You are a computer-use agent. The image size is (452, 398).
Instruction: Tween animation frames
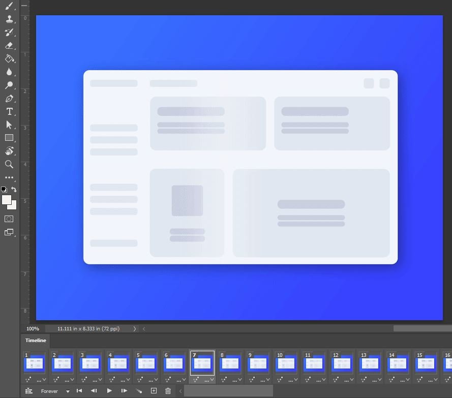(x=139, y=391)
